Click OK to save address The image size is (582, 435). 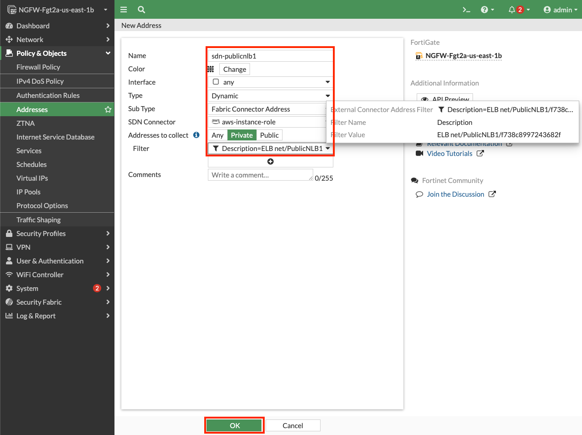tap(234, 425)
